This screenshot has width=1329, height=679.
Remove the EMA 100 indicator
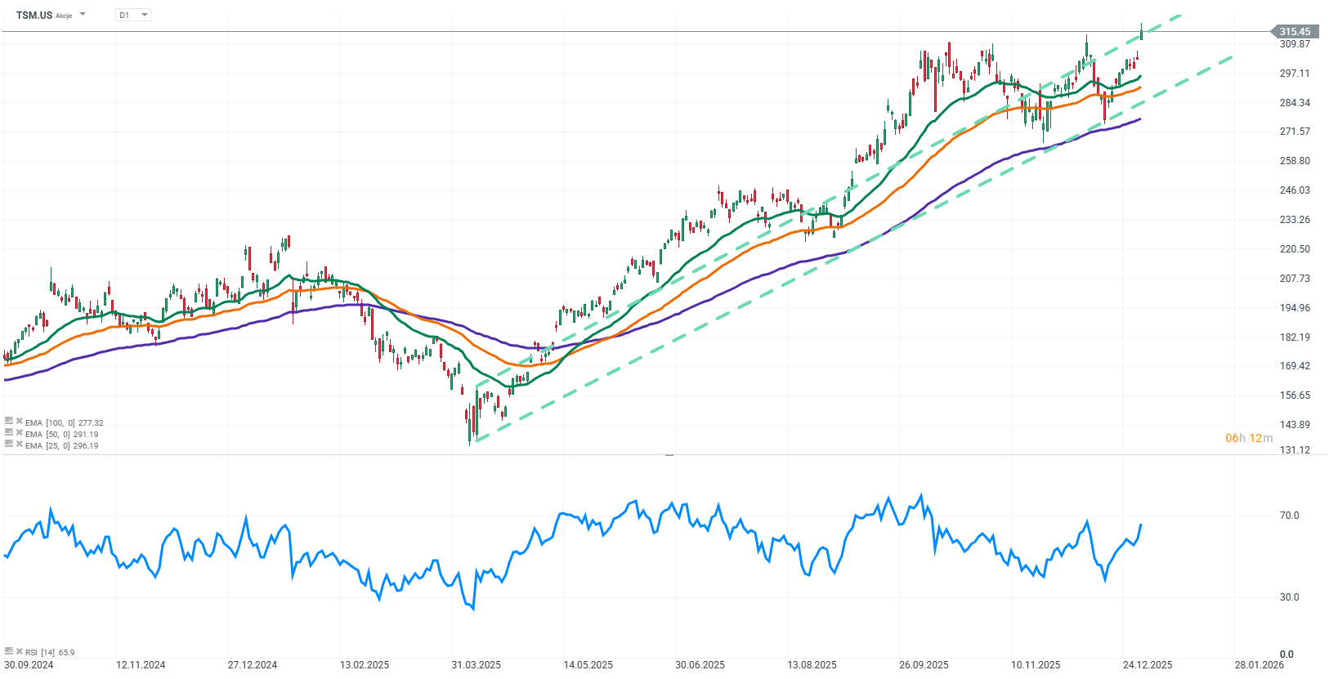point(19,422)
